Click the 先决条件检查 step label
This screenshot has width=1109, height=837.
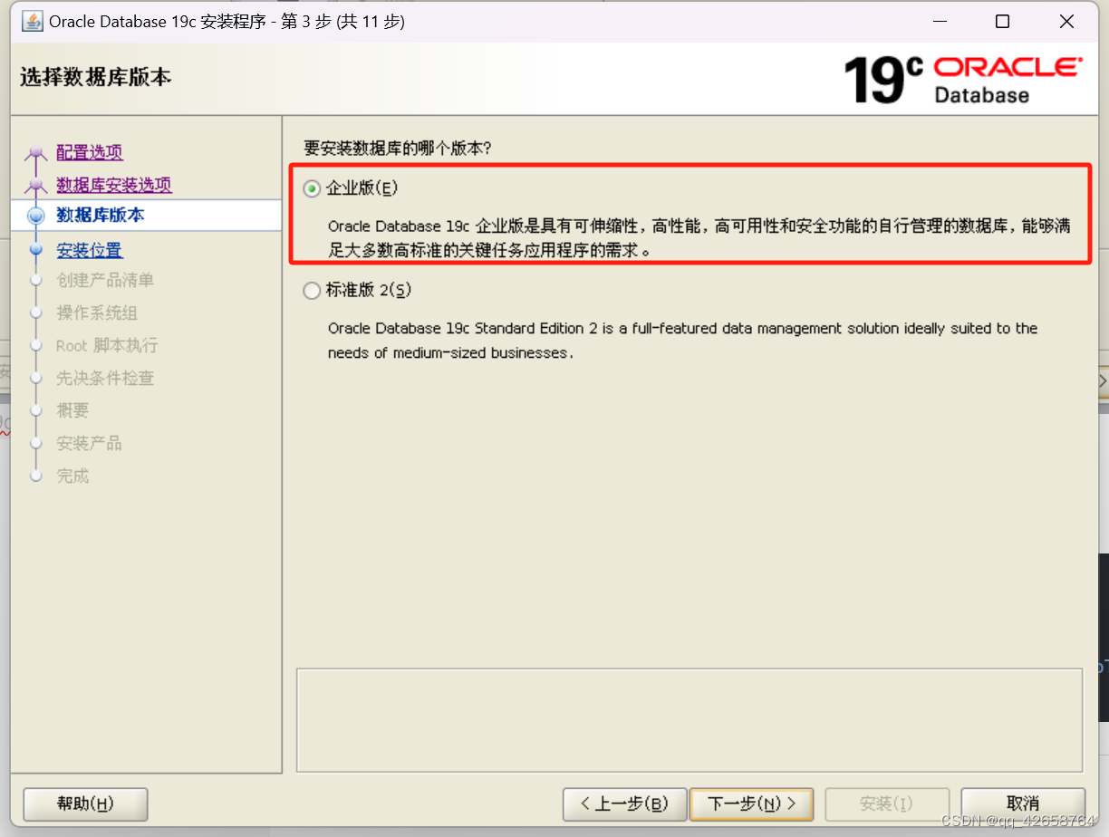tap(105, 379)
